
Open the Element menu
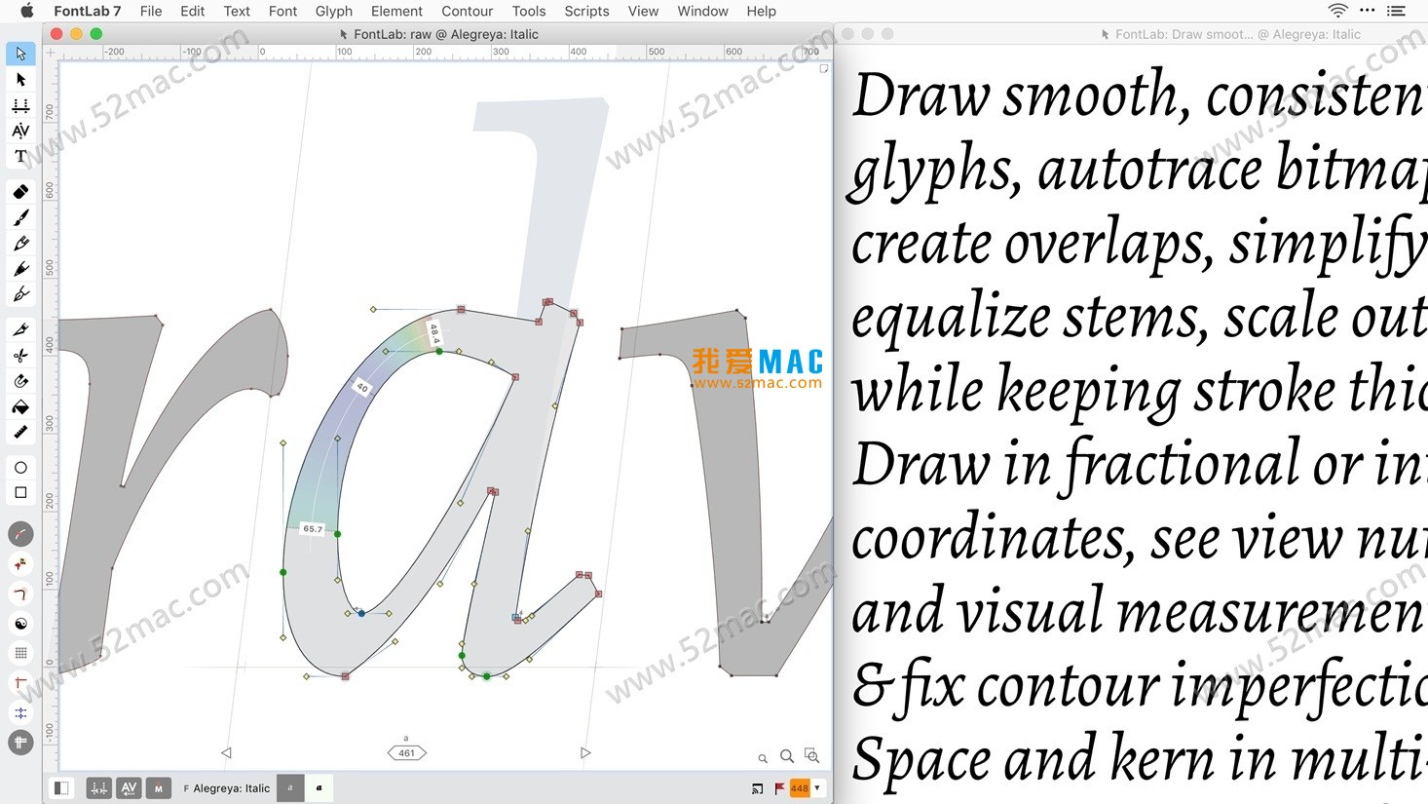(397, 11)
